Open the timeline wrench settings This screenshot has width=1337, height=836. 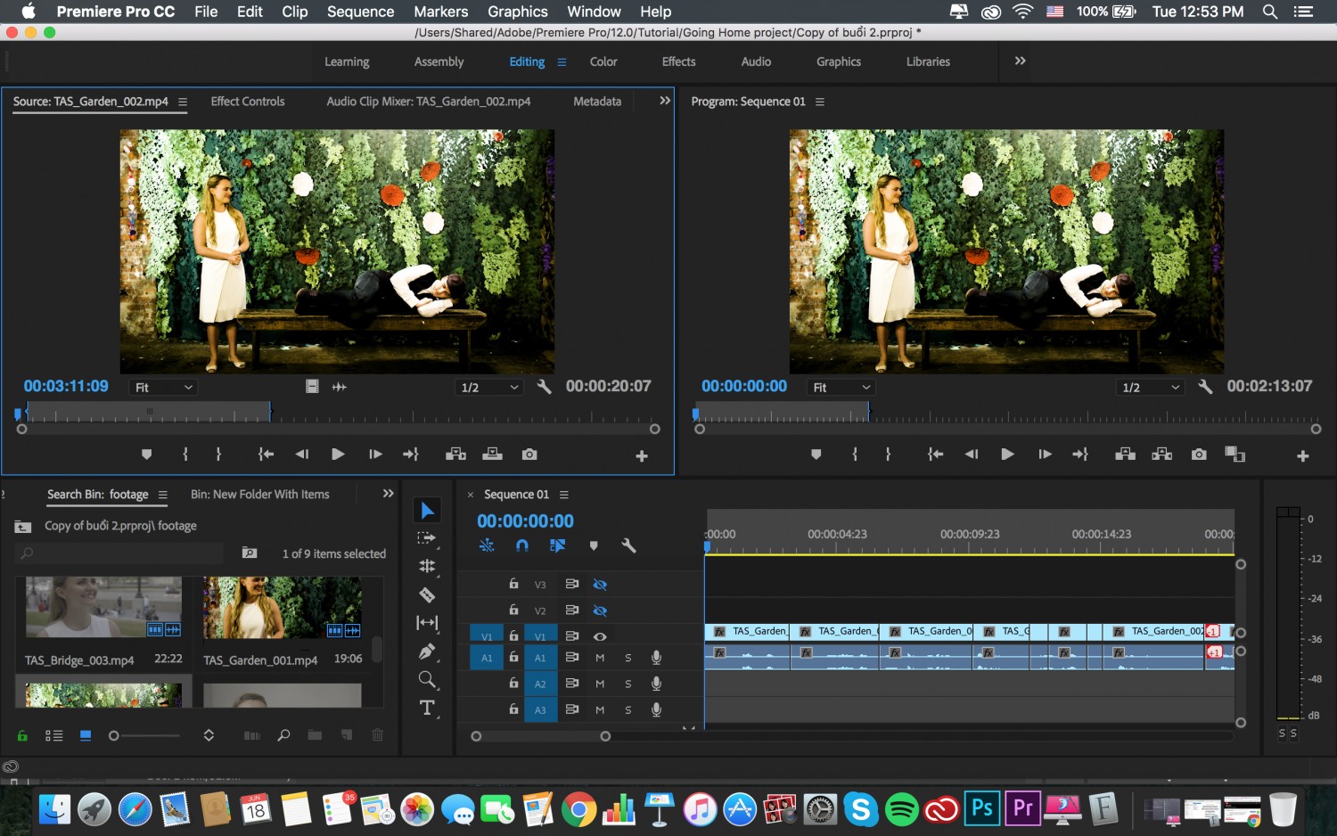click(628, 545)
